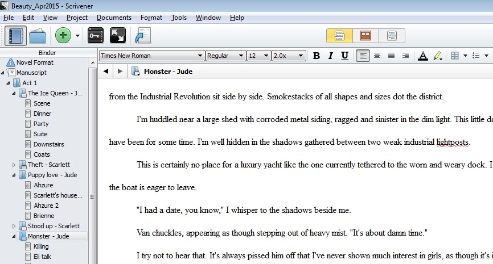Open the Keywords panel icon
The height and width of the screenshot is (264, 493).
95,36
